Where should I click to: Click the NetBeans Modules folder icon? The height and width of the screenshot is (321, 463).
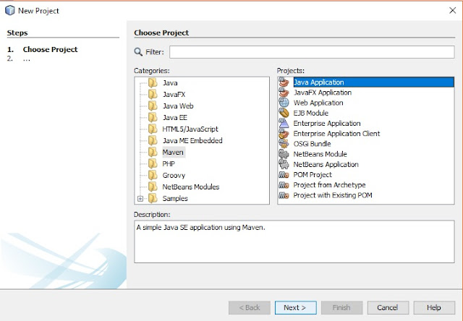[x=153, y=187]
